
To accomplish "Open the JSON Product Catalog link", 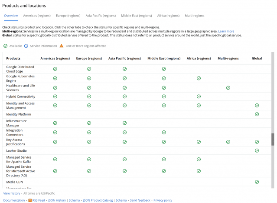I will pyautogui.click(x=98, y=200).
